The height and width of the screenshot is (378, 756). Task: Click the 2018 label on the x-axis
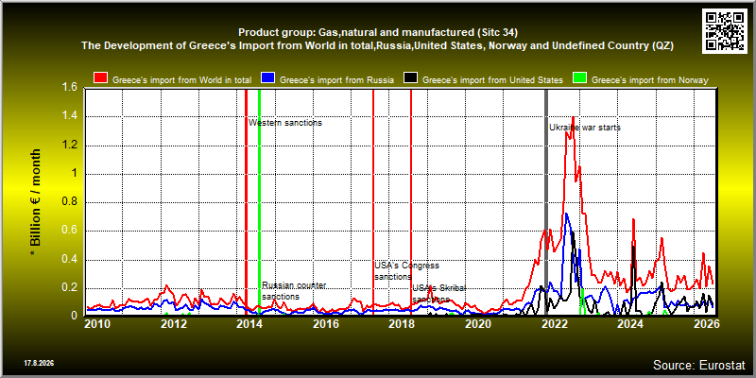tap(403, 323)
